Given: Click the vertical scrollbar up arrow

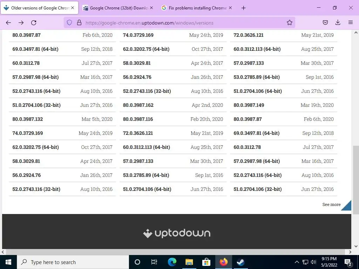Looking at the screenshot, I should [x=356, y=33].
